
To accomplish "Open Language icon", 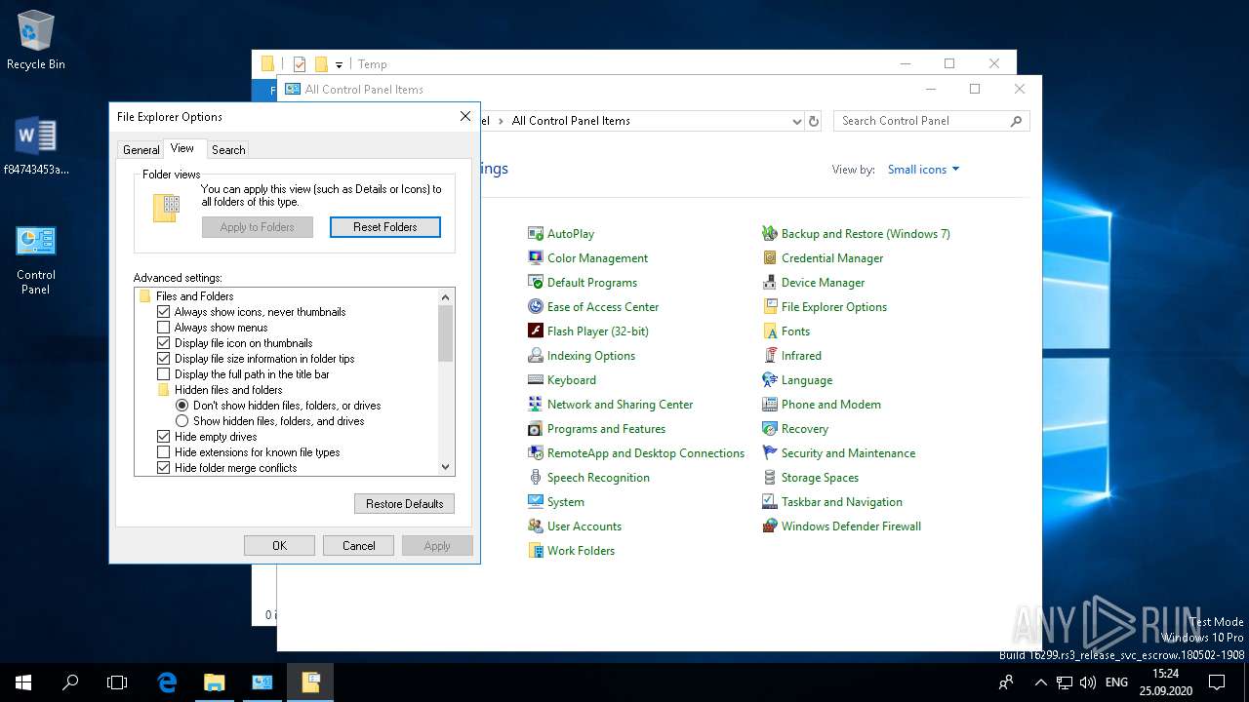I will pyautogui.click(x=770, y=380).
